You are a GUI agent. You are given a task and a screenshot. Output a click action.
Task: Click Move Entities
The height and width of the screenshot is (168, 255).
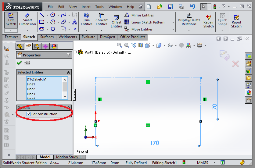coord(138,29)
